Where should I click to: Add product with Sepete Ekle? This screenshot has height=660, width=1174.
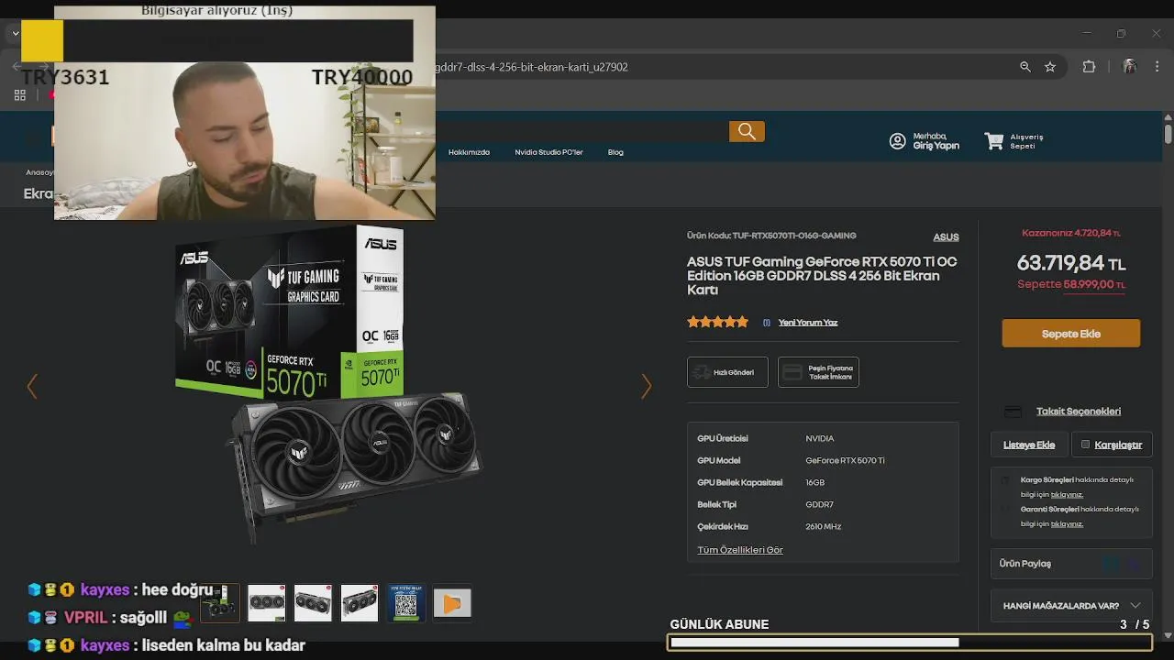1070,334
